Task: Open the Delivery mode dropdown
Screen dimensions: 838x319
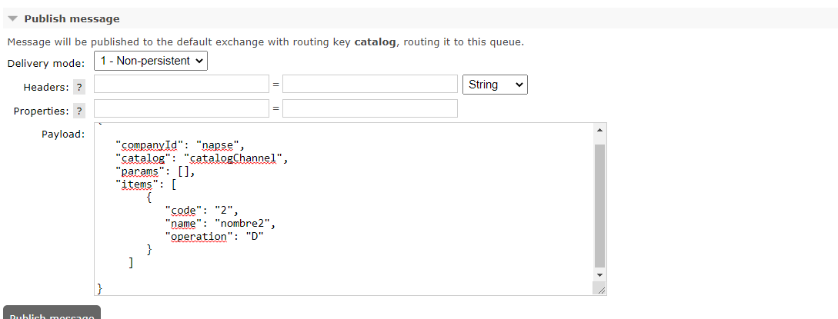Action: click(151, 61)
